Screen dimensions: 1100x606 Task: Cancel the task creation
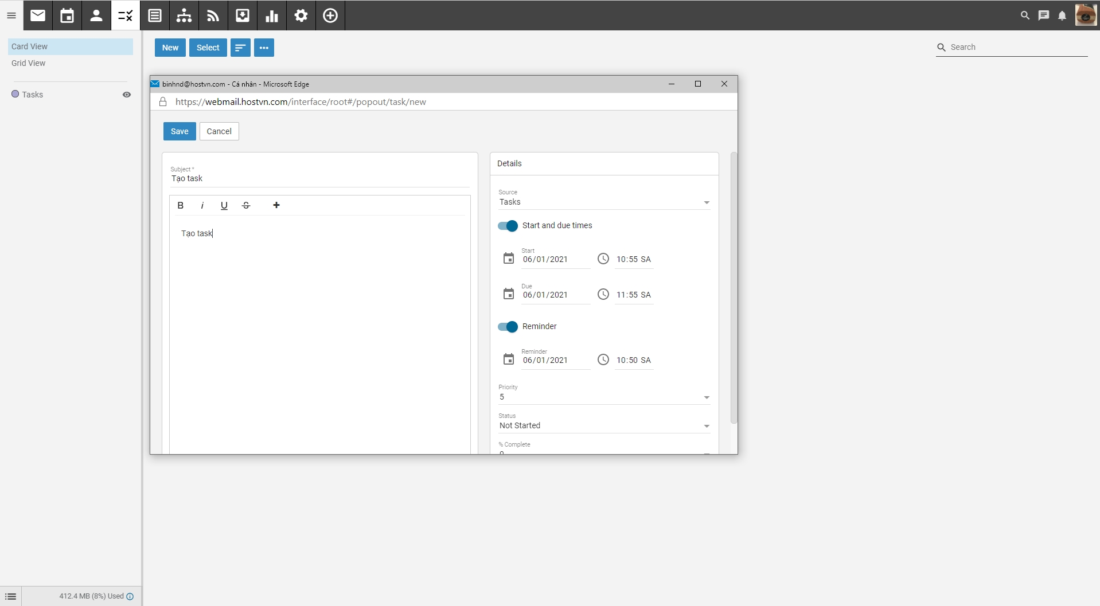pyautogui.click(x=219, y=131)
